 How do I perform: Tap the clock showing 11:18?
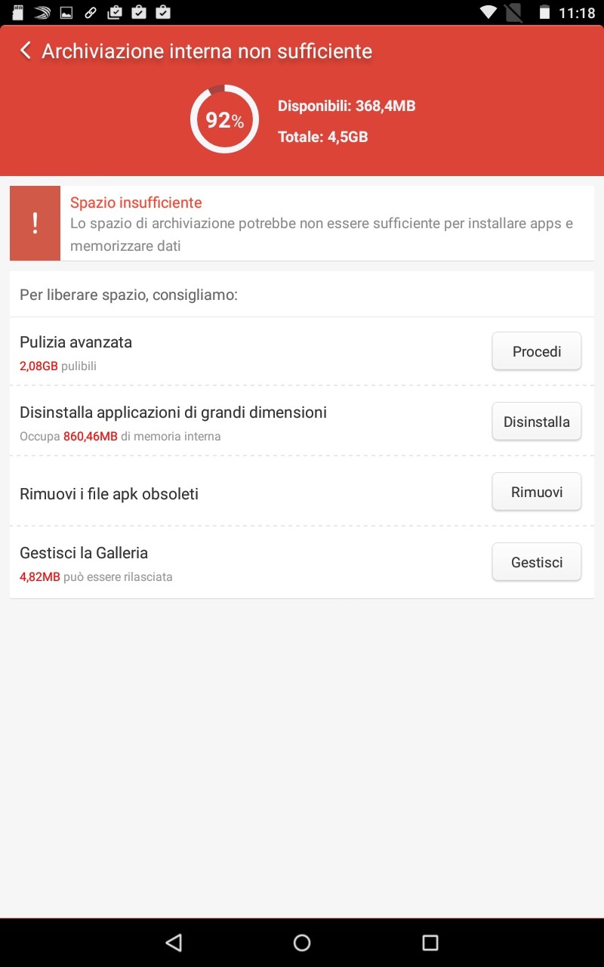coord(577,13)
